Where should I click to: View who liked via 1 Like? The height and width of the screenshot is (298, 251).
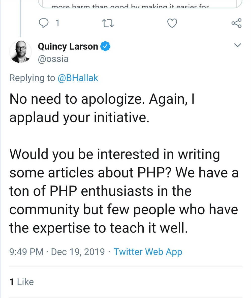point(21,282)
